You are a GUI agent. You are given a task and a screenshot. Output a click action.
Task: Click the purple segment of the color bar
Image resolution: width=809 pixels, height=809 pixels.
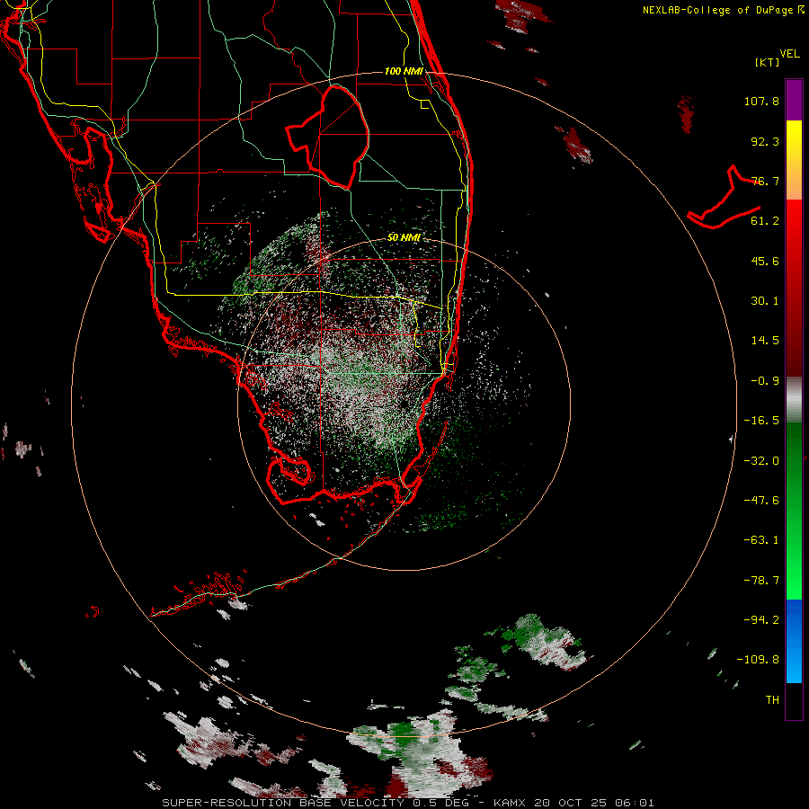(794, 101)
